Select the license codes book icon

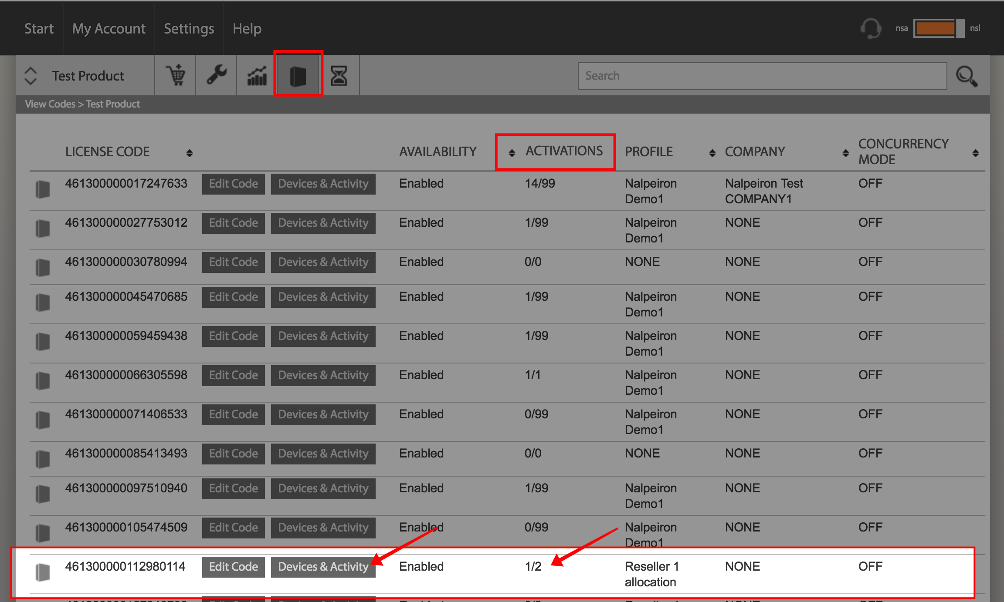click(298, 75)
